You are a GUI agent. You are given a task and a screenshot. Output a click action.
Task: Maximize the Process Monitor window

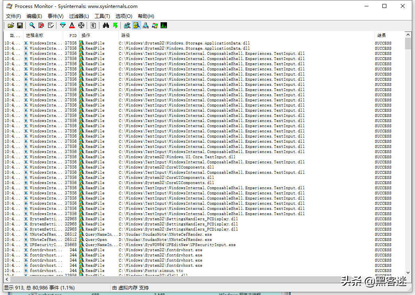pos(384,6)
